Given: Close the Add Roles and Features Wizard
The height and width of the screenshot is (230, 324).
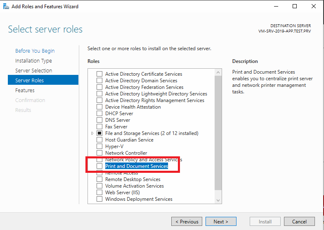Looking at the screenshot, I should pos(313,7).
